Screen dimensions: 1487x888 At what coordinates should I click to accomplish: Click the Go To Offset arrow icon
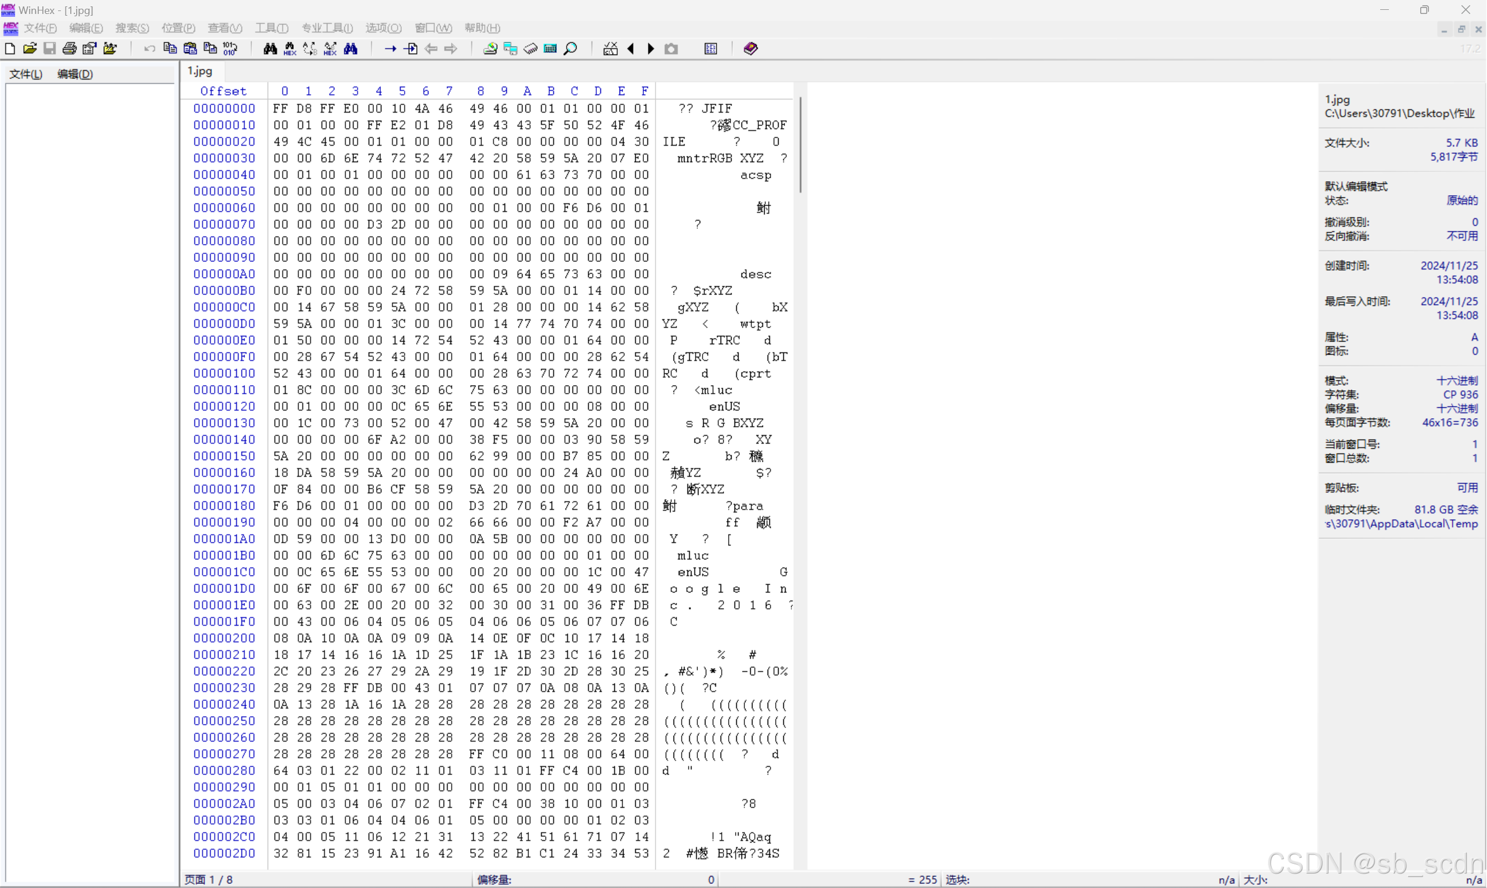[391, 48]
